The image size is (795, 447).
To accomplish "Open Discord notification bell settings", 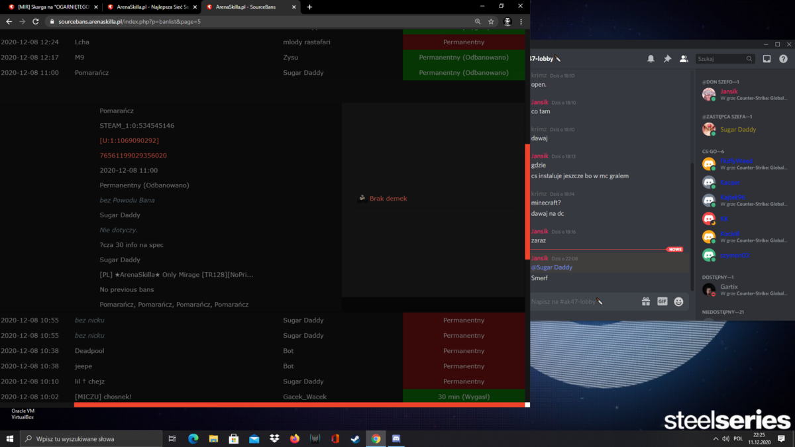I will [x=651, y=59].
